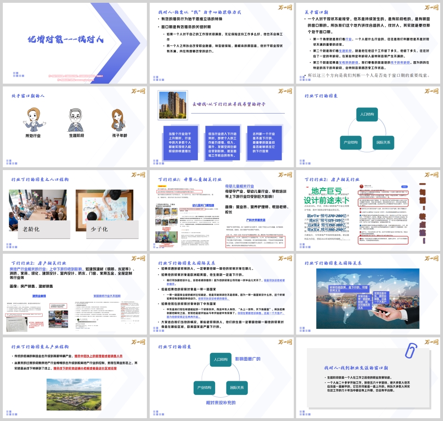Select the slide with the 地产巨亏 headline

tap(368, 211)
